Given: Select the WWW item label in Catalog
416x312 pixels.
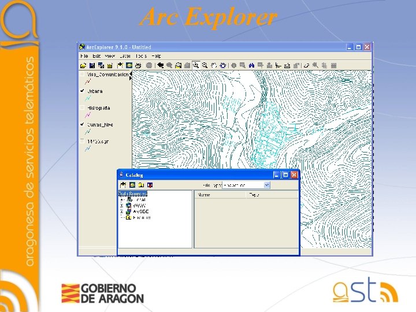Looking at the screenshot, I should [139, 206].
